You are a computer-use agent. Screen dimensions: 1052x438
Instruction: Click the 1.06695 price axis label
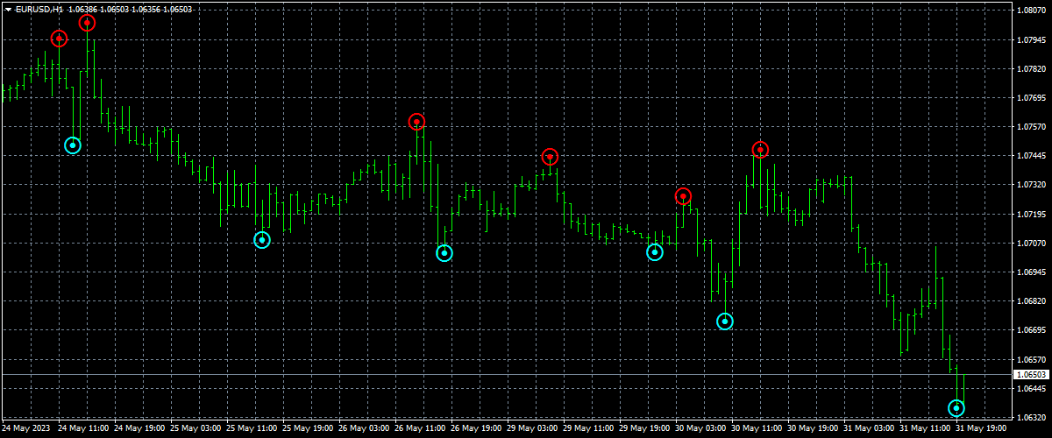click(x=1032, y=330)
